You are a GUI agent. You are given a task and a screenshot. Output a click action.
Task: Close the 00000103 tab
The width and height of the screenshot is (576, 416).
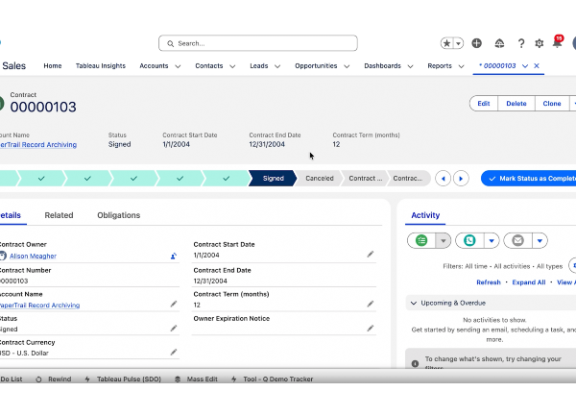(537, 65)
